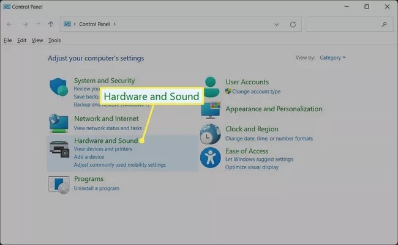The image size is (398, 245).
Task: Open Hardware and Sound heading link
Action: click(x=106, y=141)
